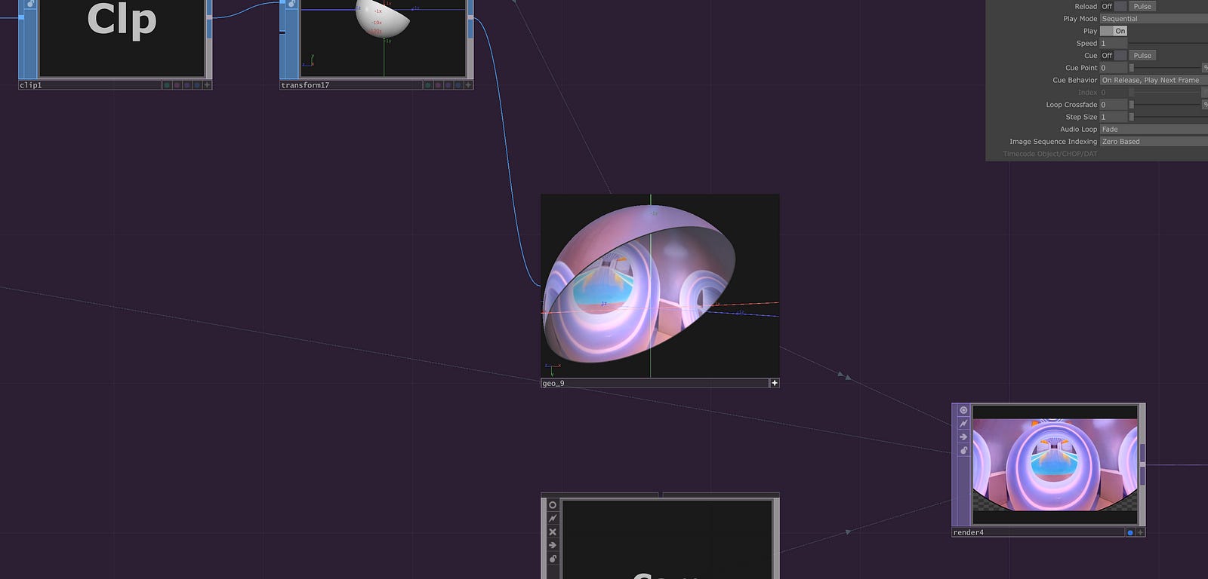This screenshot has width=1208, height=579.
Task: Toggle the lock flag on clip1 node
Action: [x=31, y=4]
